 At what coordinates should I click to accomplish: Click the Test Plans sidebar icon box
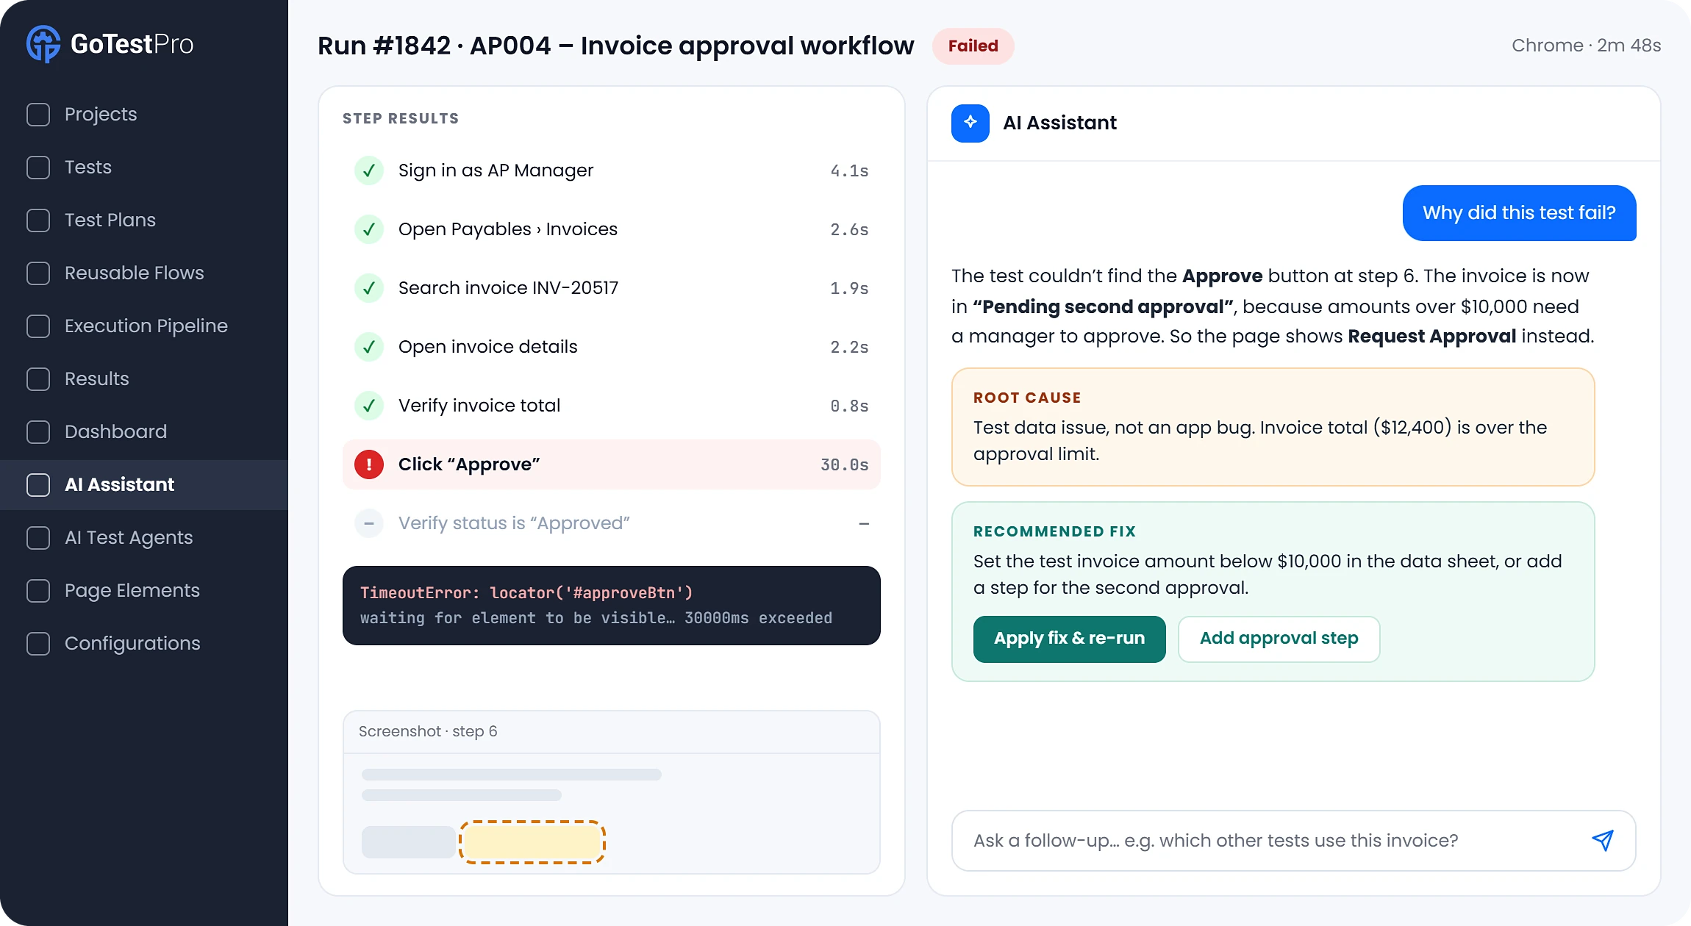coord(38,220)
